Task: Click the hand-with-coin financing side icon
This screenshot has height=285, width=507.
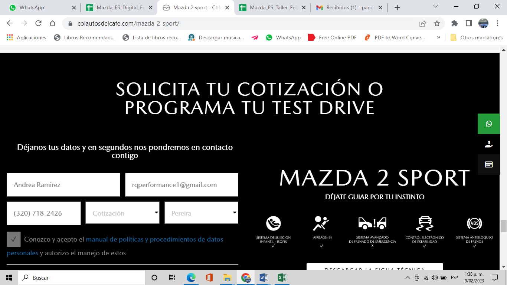Action: tap(488, 144)
